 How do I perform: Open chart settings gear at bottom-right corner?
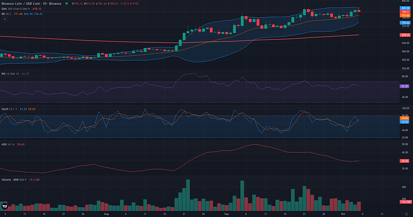(x=406, y=214)
